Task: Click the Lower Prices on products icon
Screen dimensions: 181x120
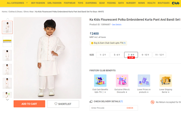Action: pos(144,81)
